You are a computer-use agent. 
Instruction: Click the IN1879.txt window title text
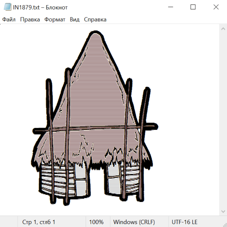click(x=40, y=7)
